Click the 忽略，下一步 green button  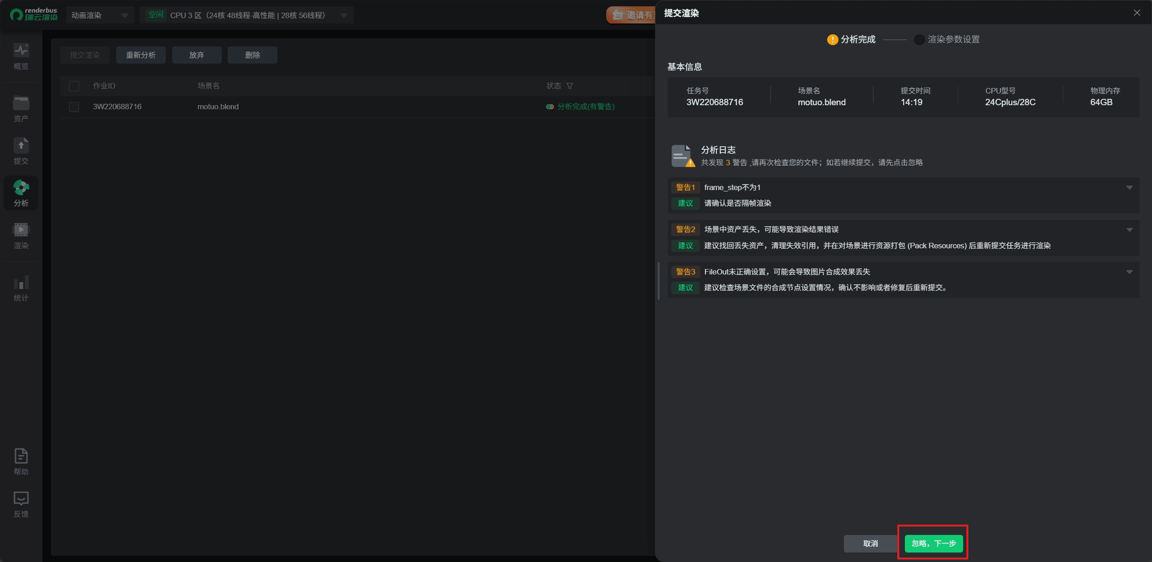[x=933, y=543]
